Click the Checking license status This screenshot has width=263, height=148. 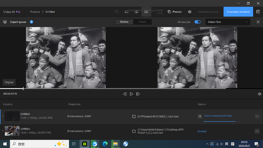pyautogui.click(x=209, y=12)
